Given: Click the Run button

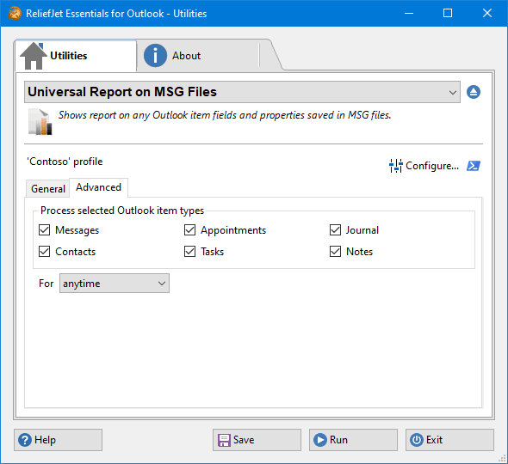Looking at the screenshot, I should [x=353, y=440].
